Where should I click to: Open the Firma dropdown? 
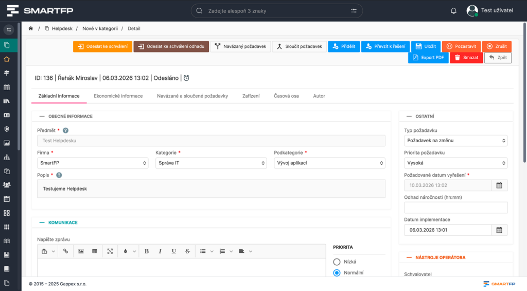tap(93, 163)
